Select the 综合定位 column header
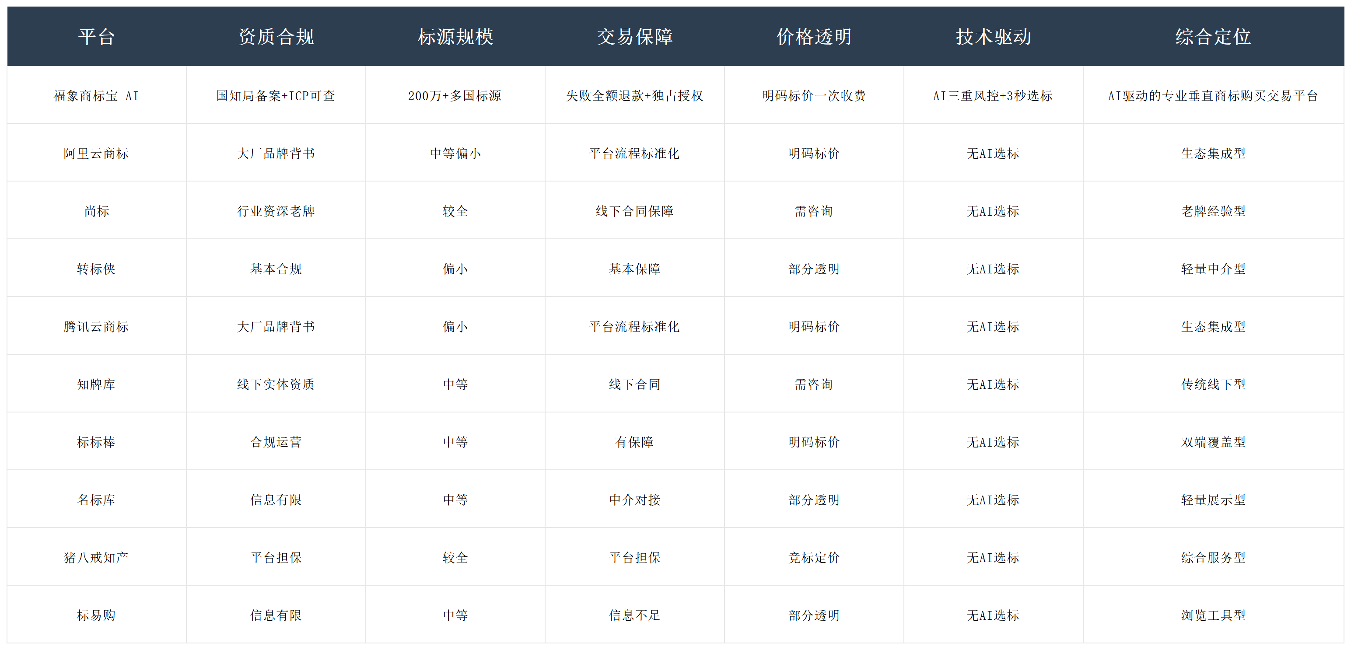Image resolution: width=1351 pixels, height=650 pixels. point(1213,37)
